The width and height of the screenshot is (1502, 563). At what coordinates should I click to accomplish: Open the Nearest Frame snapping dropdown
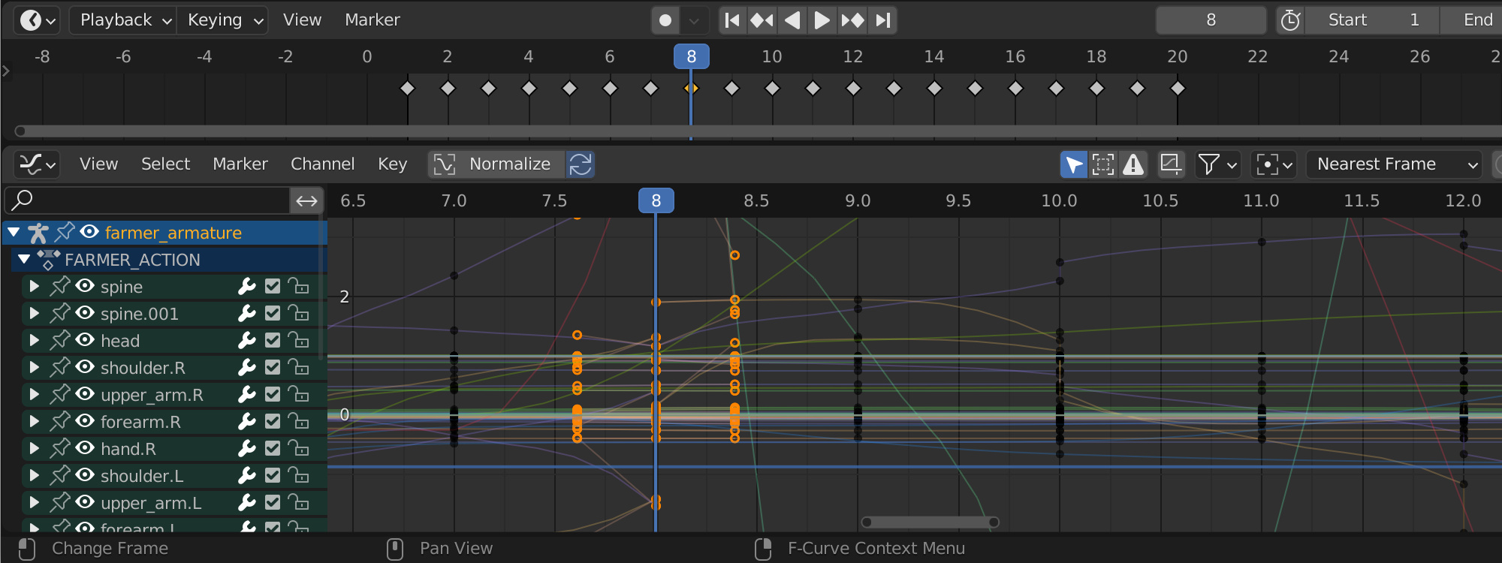[1395, 164]
